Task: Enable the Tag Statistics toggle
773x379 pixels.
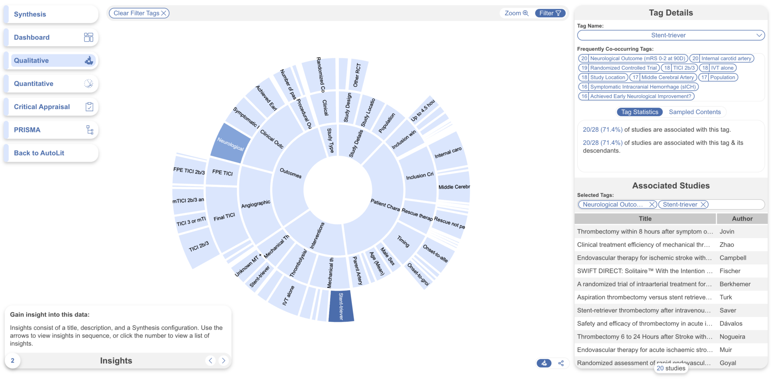Action: click(x=639, y=112)
